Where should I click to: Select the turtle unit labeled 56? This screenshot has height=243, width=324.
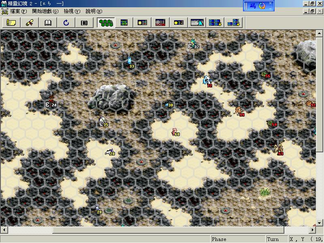266,75
